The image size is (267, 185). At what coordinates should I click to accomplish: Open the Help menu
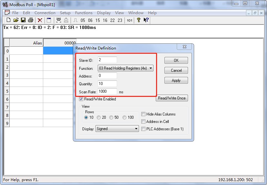click(152, 13)
